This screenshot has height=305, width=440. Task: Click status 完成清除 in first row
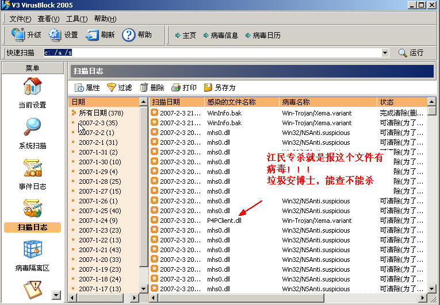401,113
